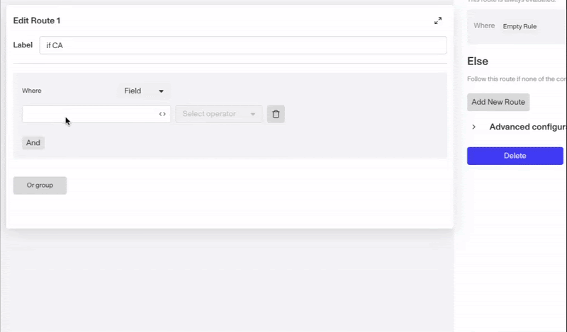Viewport: 567px width, 332px height.
Task: Open the Field type dropdown
Action: pos(144,91)
